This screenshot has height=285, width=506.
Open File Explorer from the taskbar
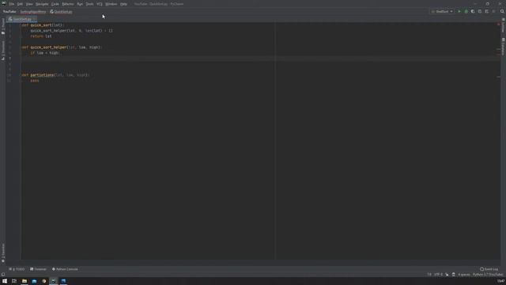pyautogui.click(x=25, y=281)
